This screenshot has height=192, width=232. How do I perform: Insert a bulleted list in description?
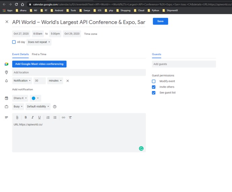click(x=55, y=117)
